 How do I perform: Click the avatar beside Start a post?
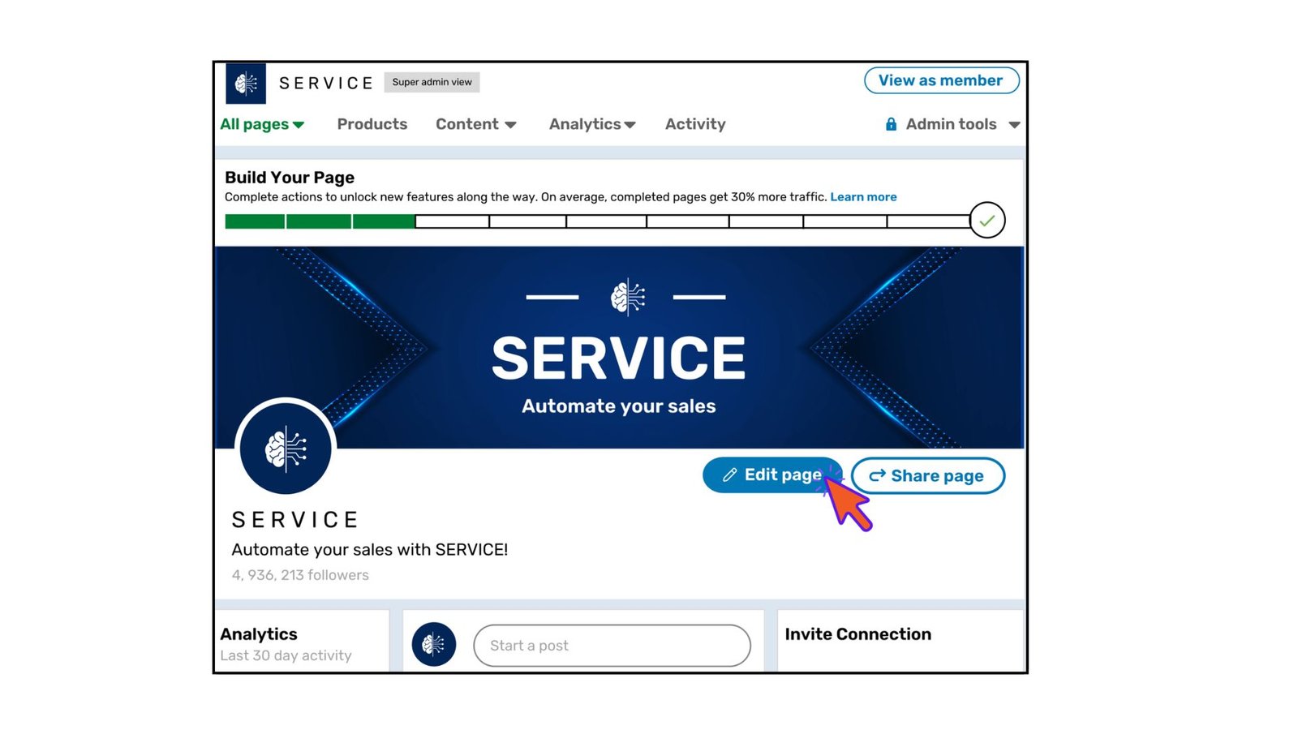[x=434, y=645]
